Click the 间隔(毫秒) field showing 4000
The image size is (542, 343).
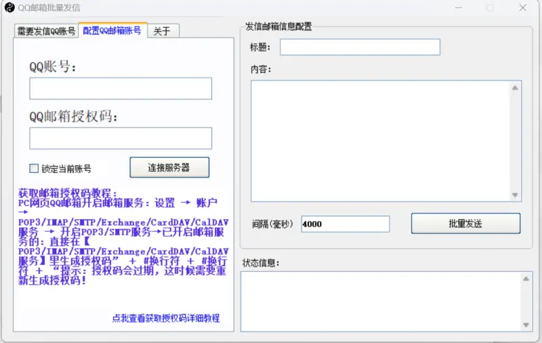[346, 224]
